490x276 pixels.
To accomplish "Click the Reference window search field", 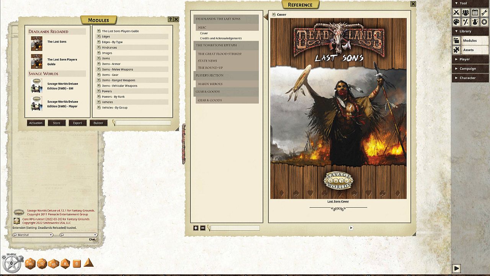I will 235,228.
